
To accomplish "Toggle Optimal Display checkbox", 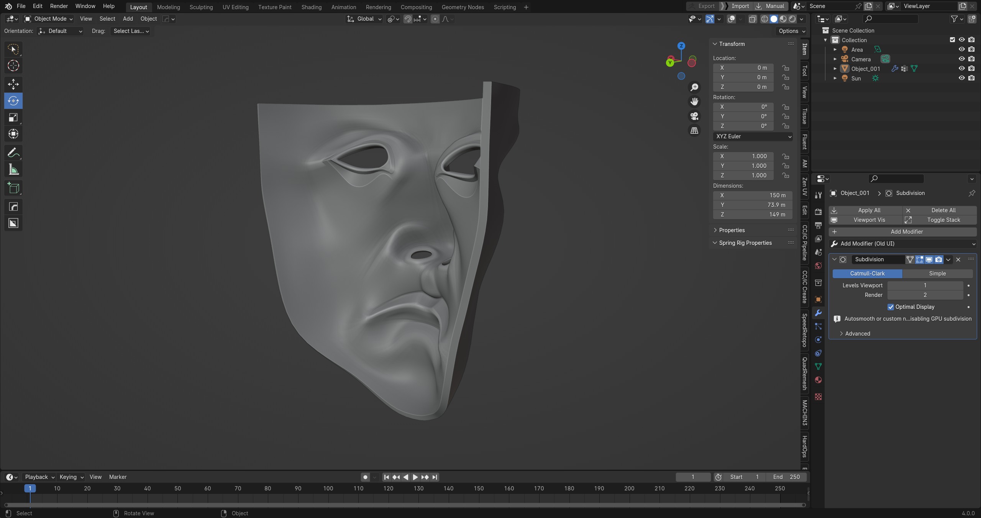I will point(891,307).
